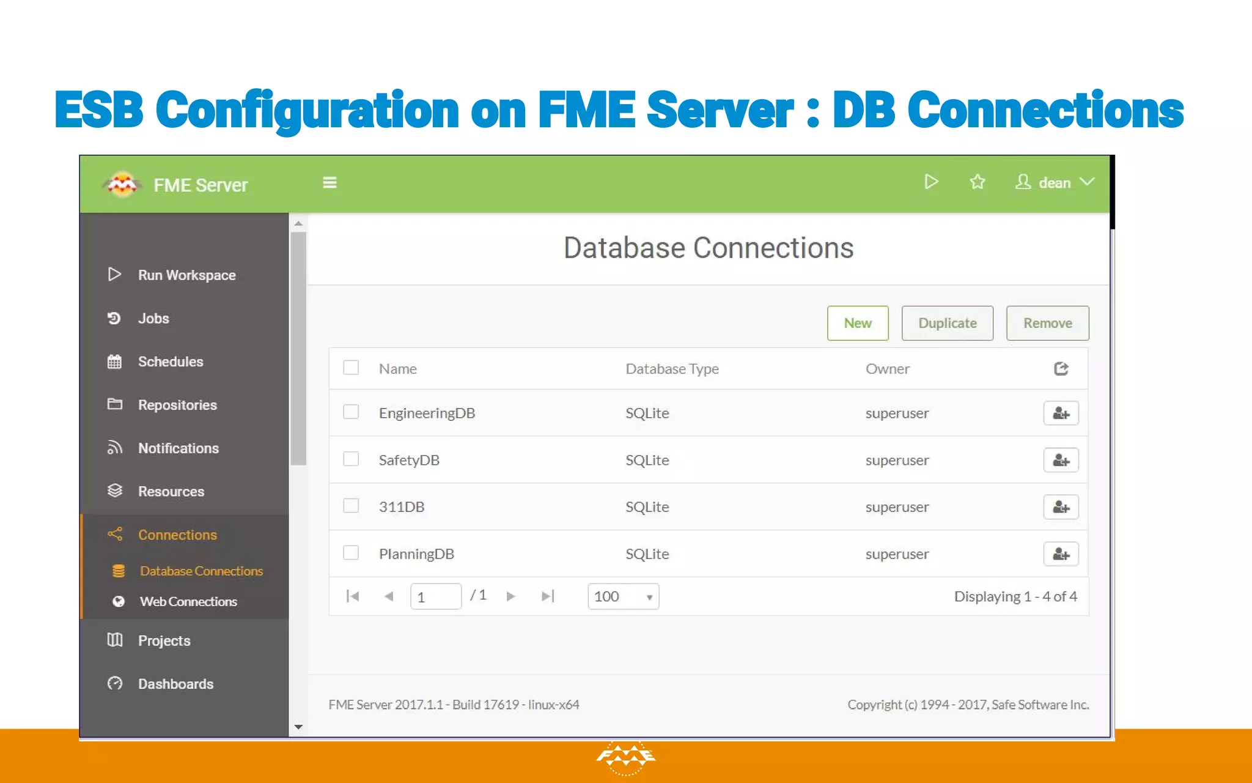Screen dimensions: 1252x783
Task: Click the New connection button
Action: pyautogui.click(x=858, y=323)
